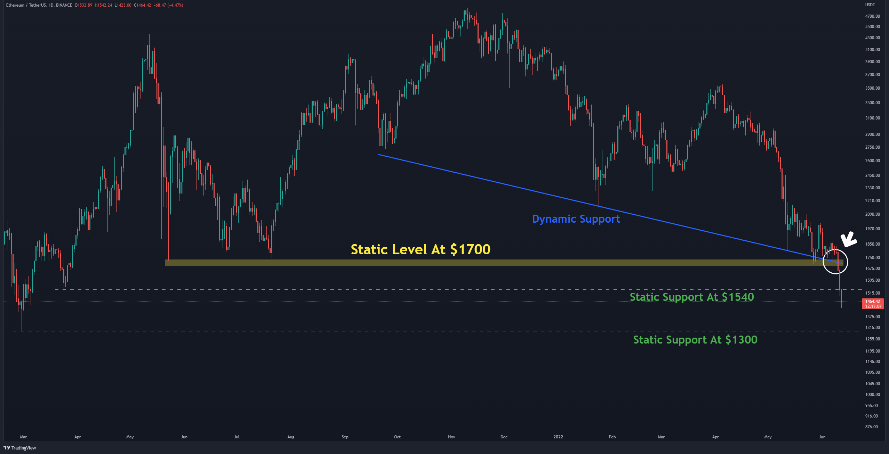Viewport: 889px width, 454px height.
Task: Click the '2022' time axis label
Action: click(558, 437)
